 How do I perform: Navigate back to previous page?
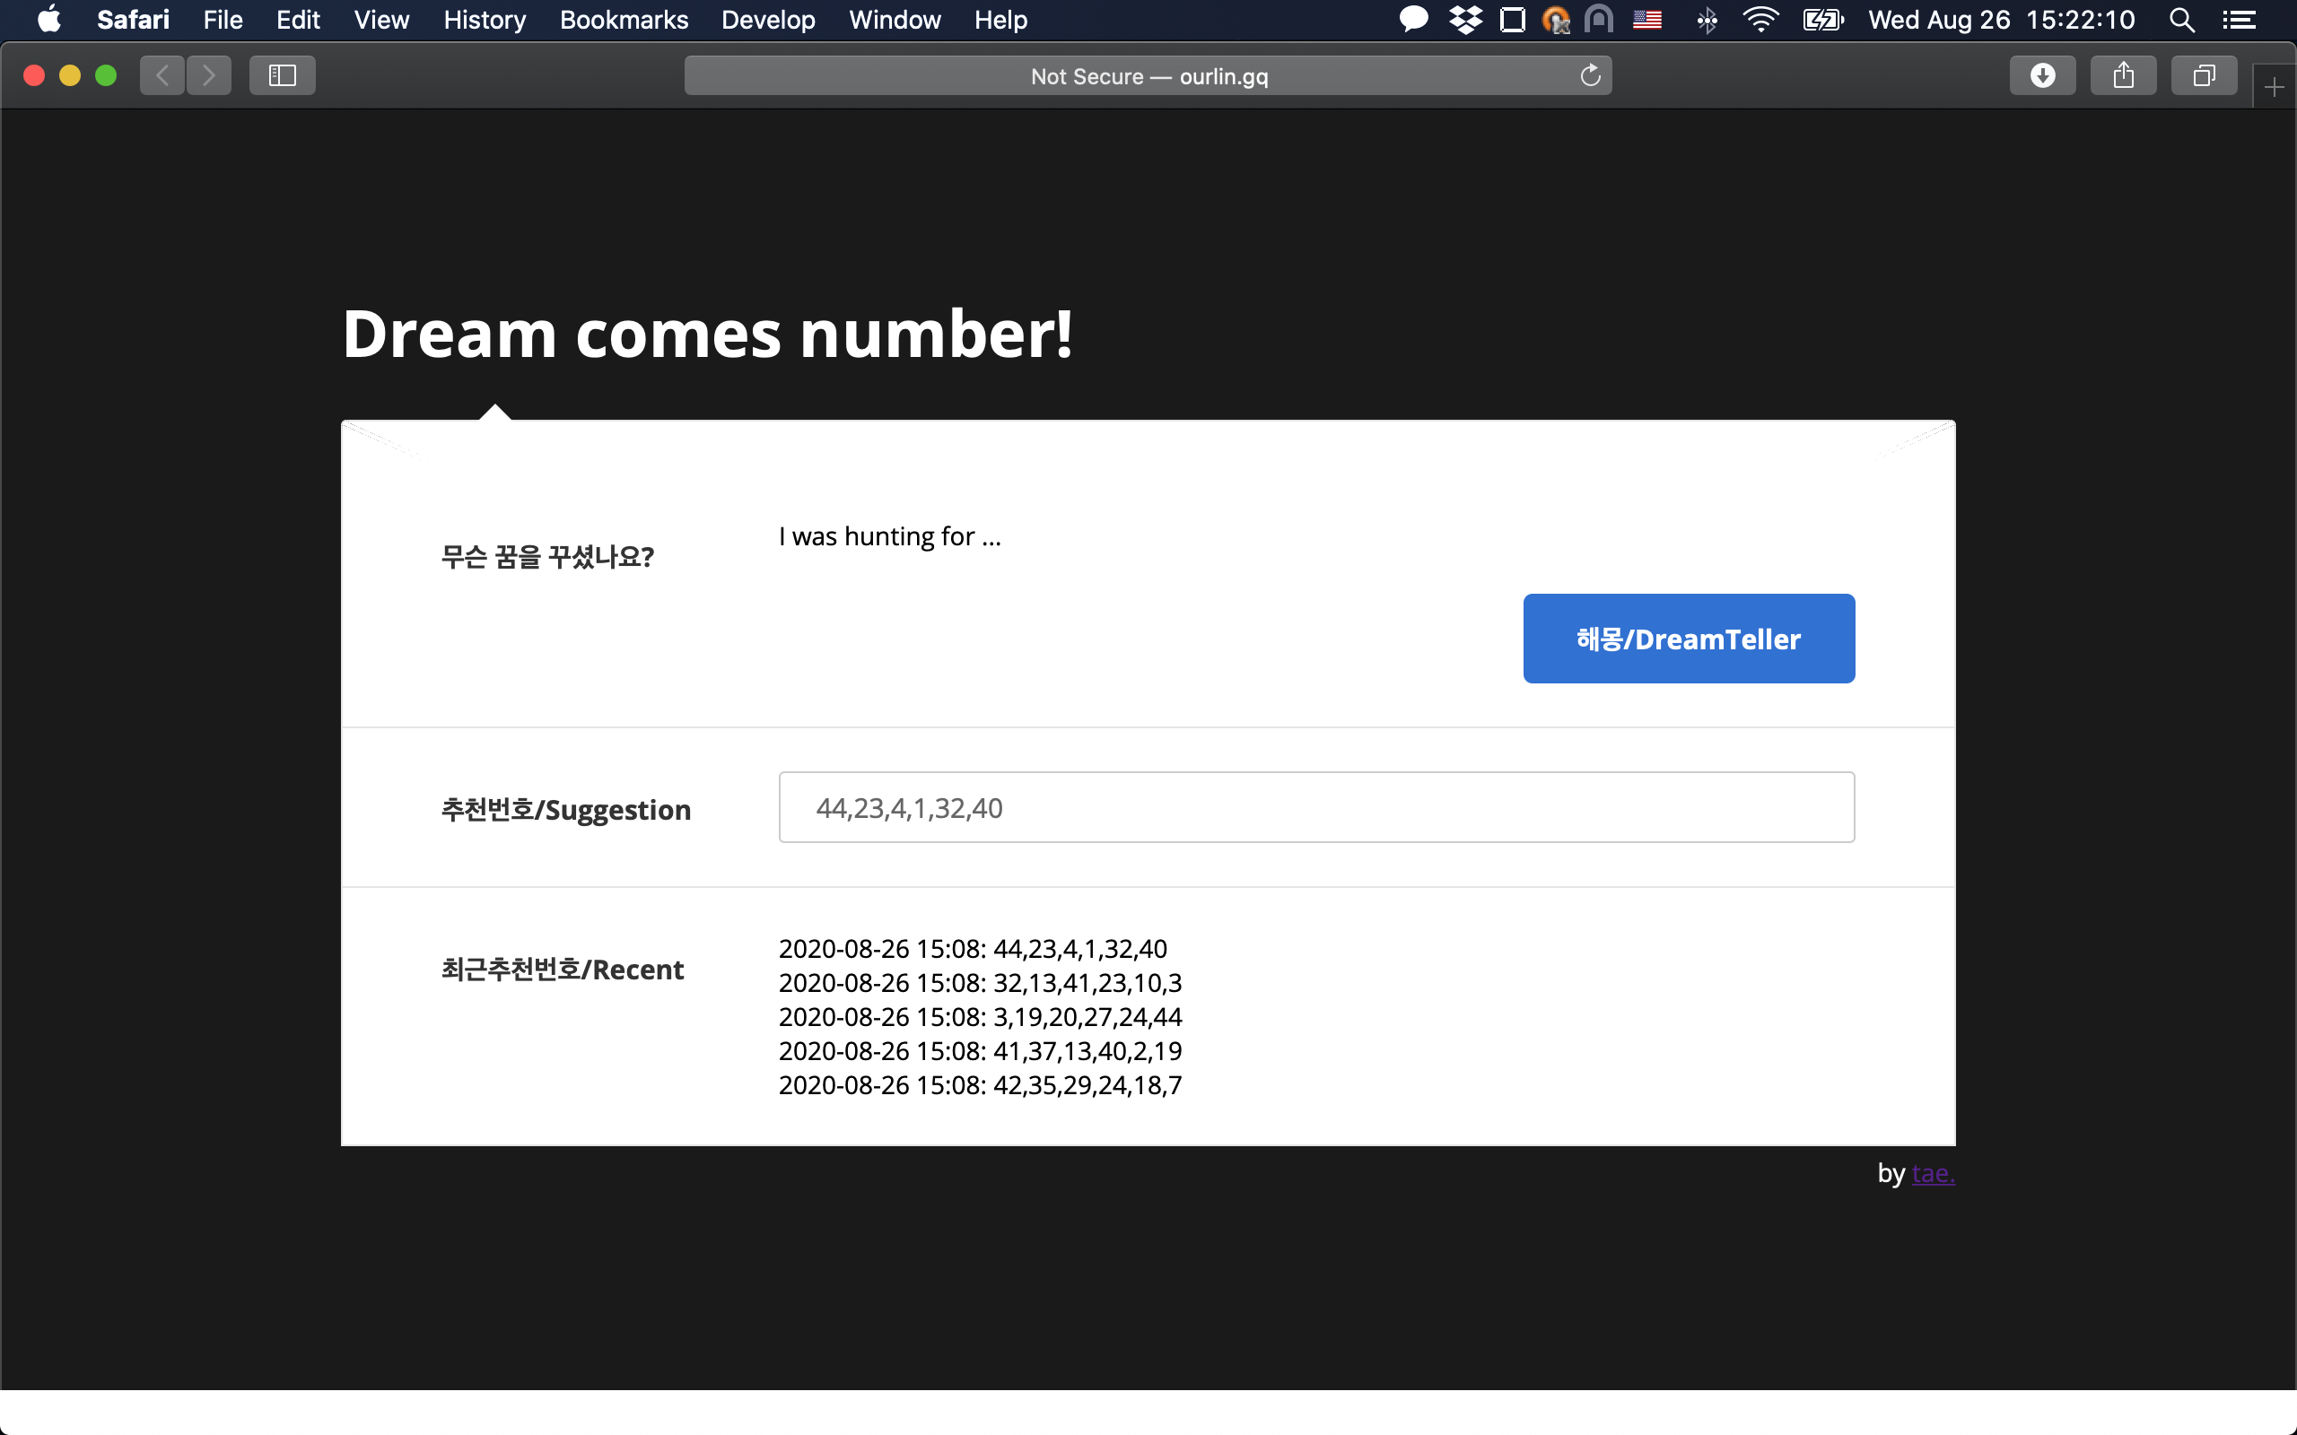coord(162,75)
